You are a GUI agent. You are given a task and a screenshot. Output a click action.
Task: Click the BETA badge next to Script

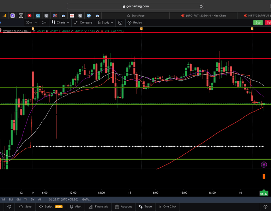[x=59, y=207]
